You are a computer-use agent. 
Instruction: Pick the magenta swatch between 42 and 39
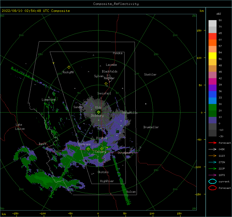point(212,82)
